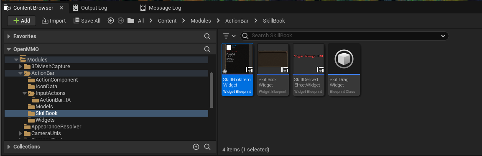Select the ActionComponent folder

click(106, 80)
